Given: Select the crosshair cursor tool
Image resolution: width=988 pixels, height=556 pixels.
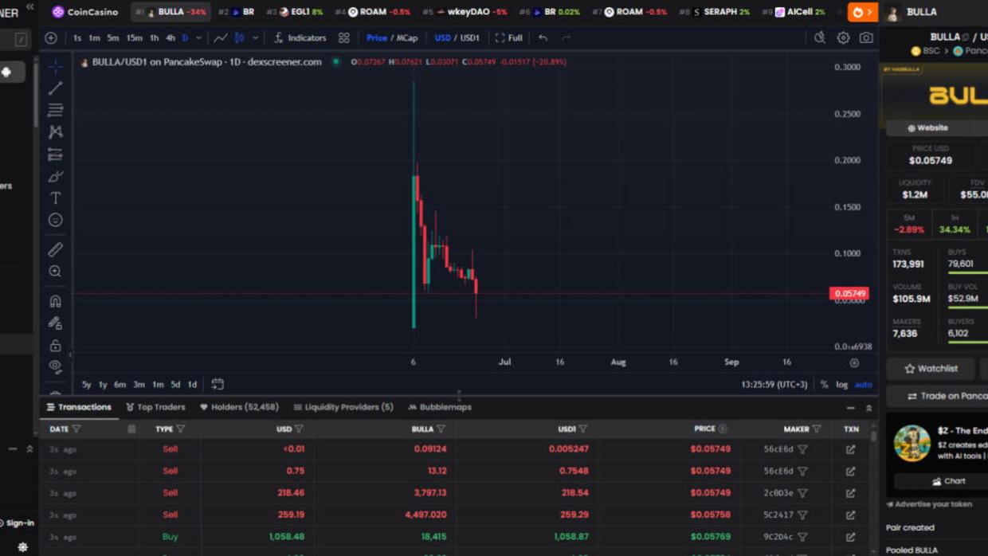Looking at the screenshot, I should (55, 66).
